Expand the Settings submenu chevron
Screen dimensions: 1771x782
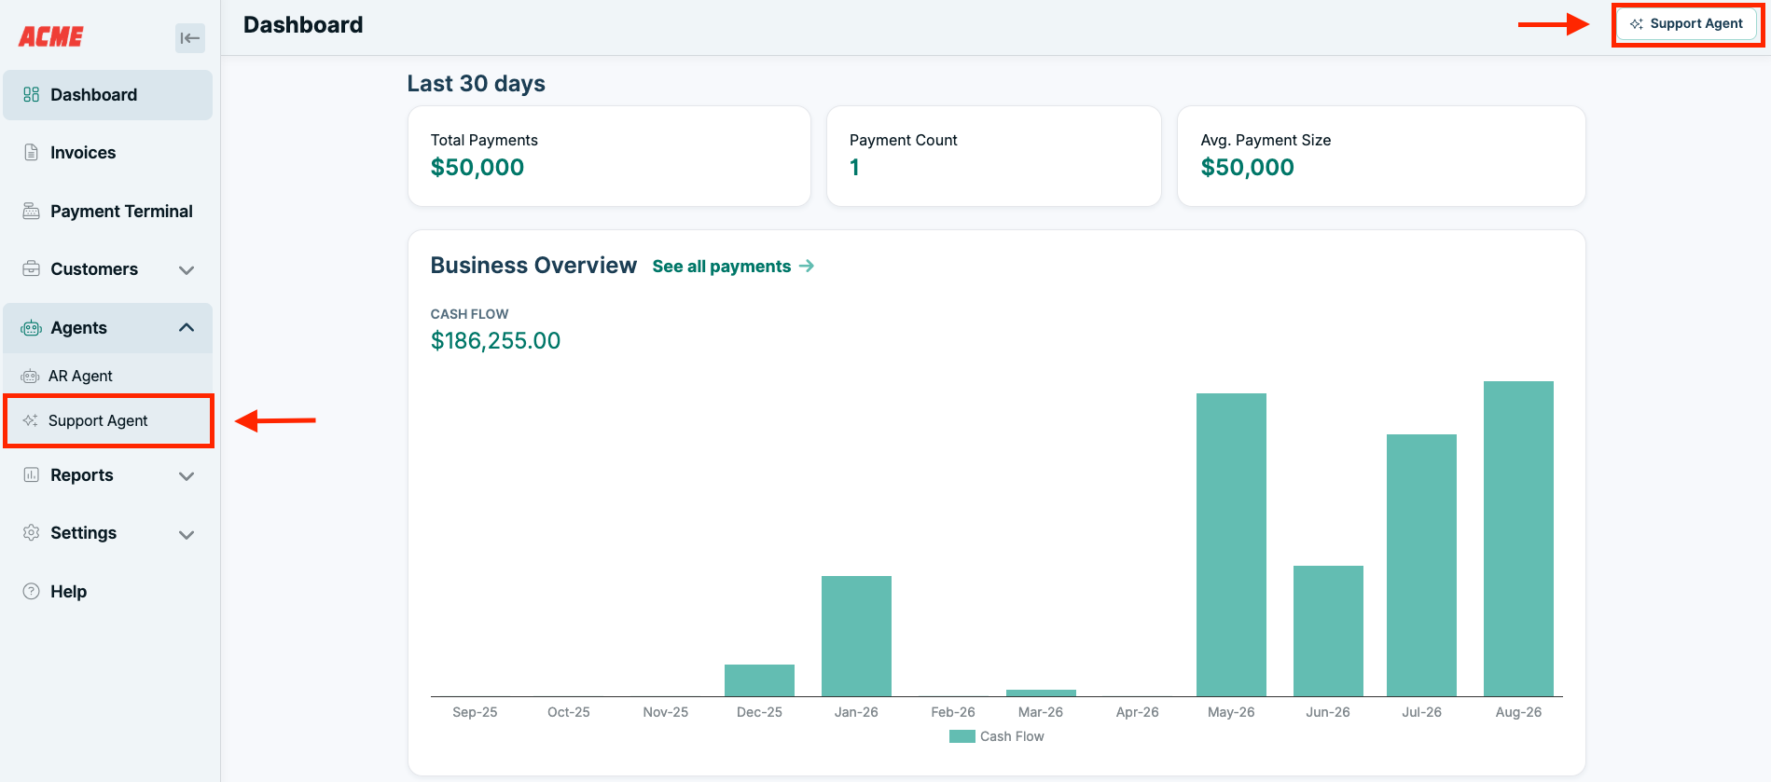tap(187, 534)
